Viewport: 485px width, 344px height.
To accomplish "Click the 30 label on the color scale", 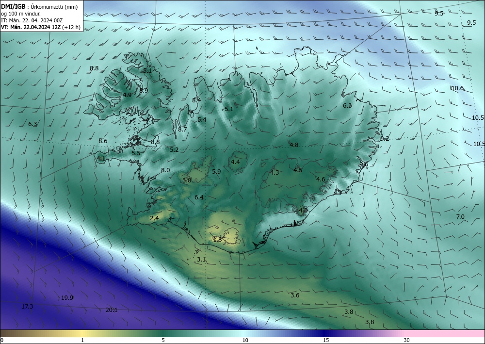I will point(407,341).
